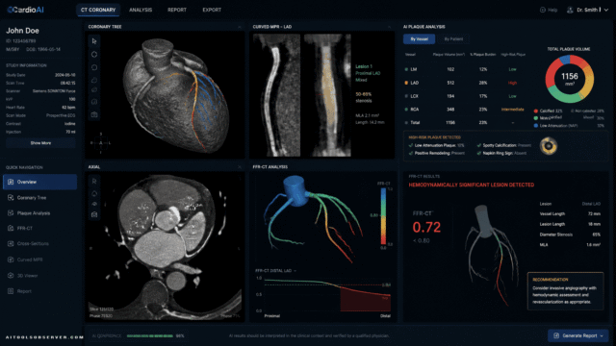Open the FFR-CT Distal LAD dropdown
616x346 pixels.
coord(295,271)
